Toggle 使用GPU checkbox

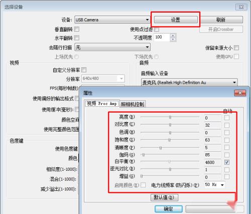[236, 56]
